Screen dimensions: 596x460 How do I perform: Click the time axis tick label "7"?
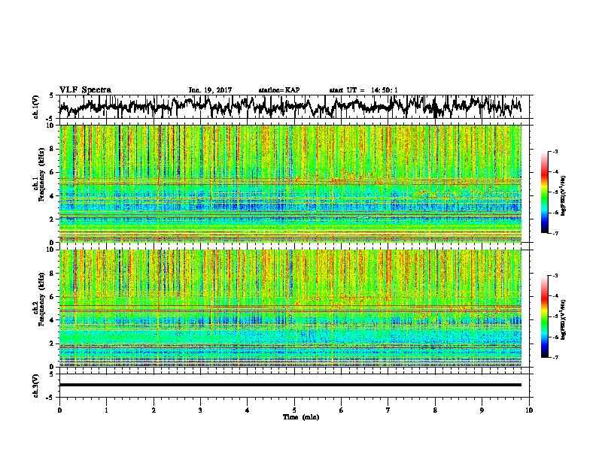388,410
